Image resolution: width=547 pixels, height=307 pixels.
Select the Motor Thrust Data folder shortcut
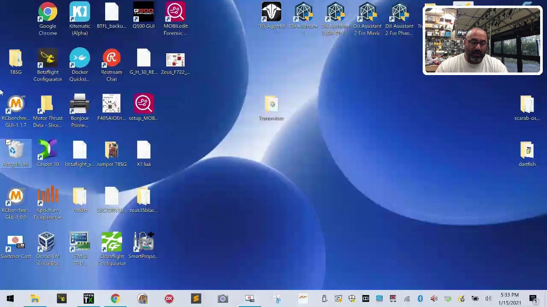[47, 111]
